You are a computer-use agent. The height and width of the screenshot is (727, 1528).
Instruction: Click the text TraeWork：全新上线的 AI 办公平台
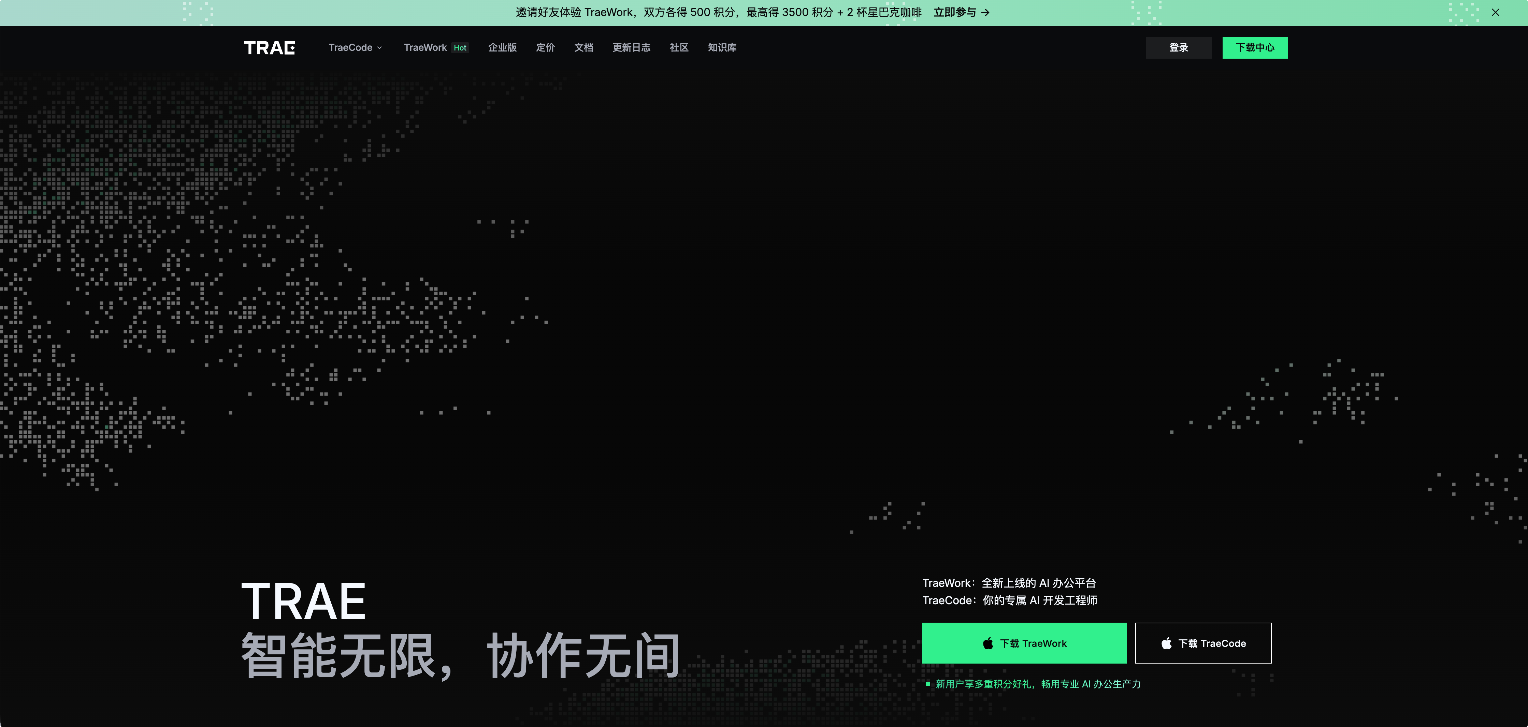coord(1009,583)
